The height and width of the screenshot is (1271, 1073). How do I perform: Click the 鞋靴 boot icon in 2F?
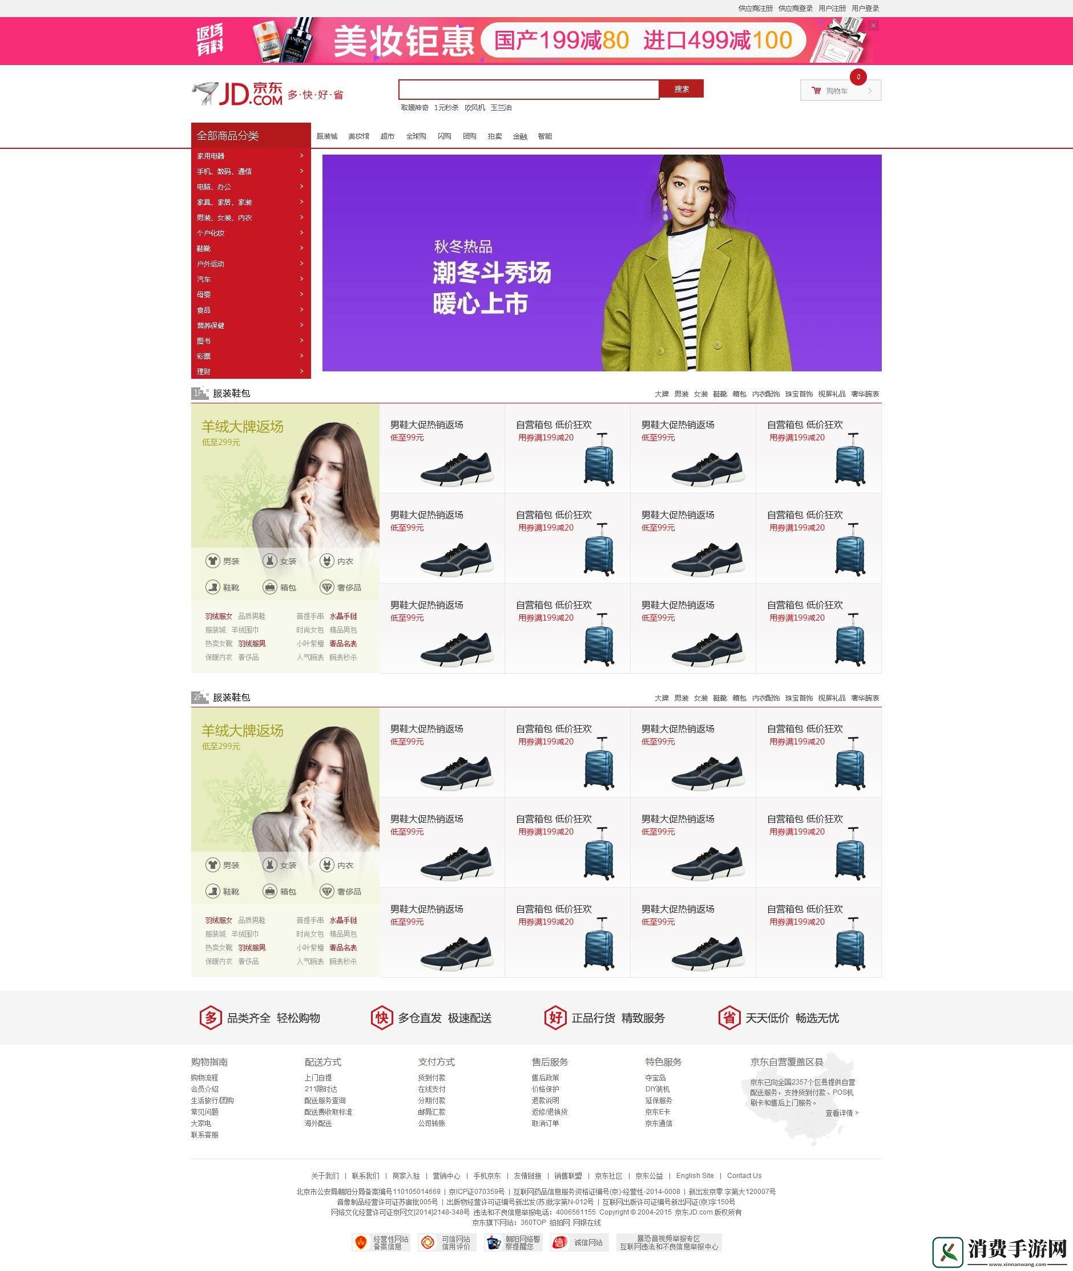pos(212,891)
